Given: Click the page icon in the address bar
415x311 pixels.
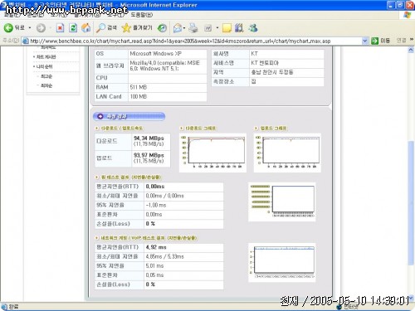Looking at the screenshot, I should pyautogui.click(x=26, y=41).
